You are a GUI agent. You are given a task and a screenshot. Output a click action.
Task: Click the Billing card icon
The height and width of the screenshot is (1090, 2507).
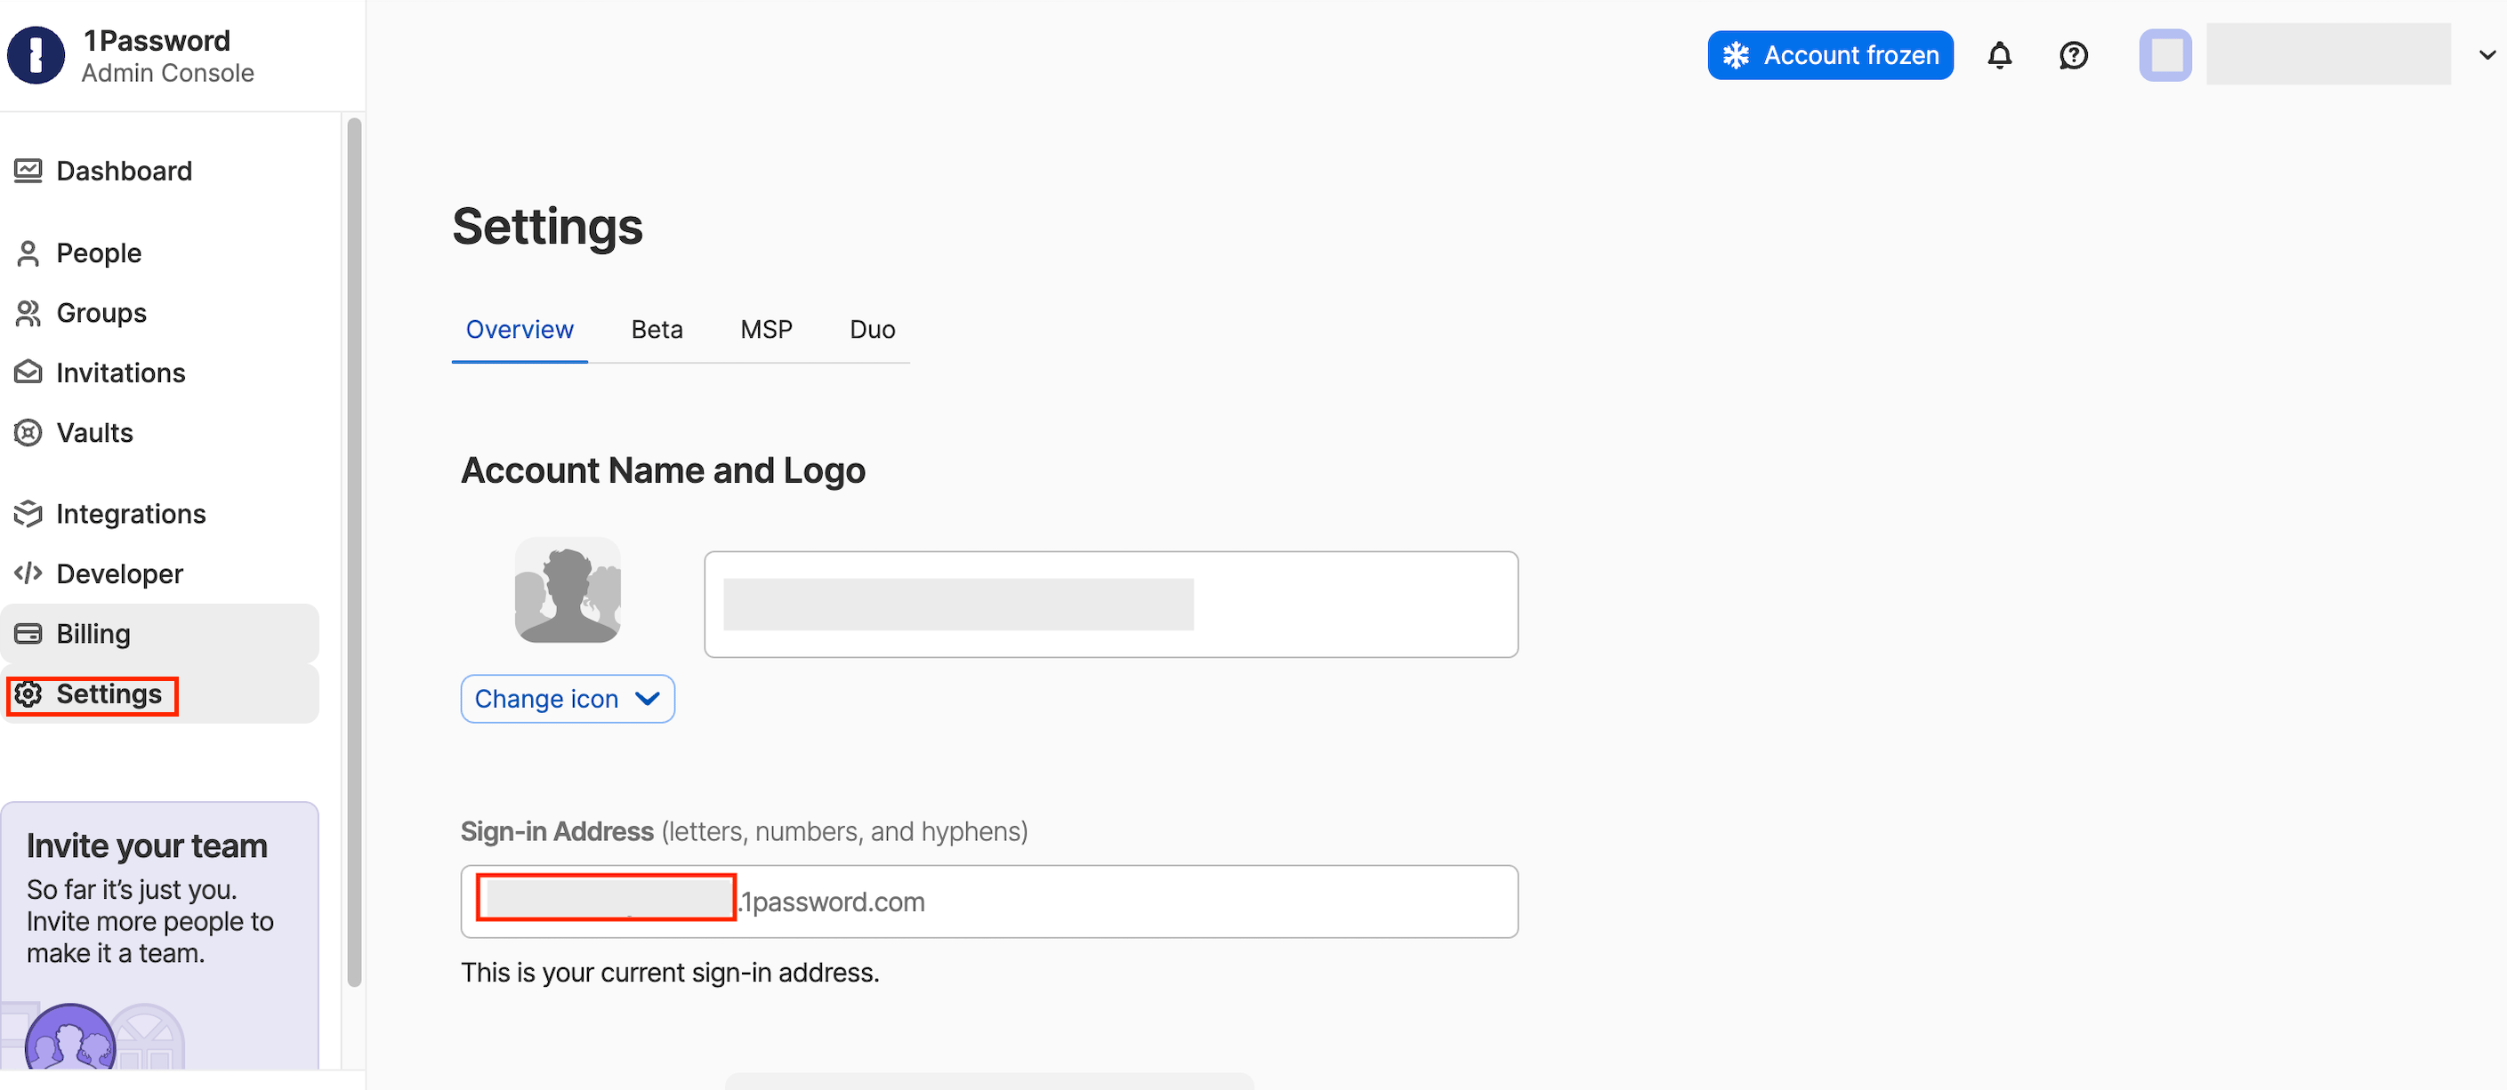click(x=28, y=634)
